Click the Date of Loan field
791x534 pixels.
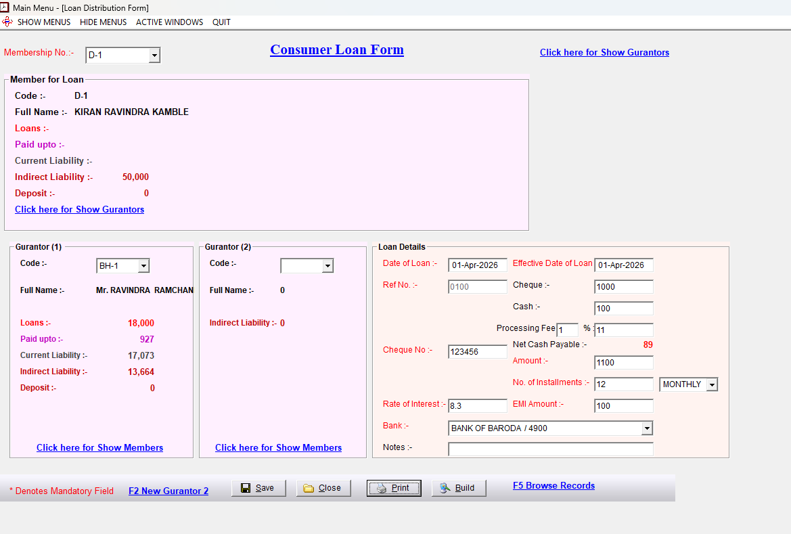pyautogui.click(x=477, y=265)
